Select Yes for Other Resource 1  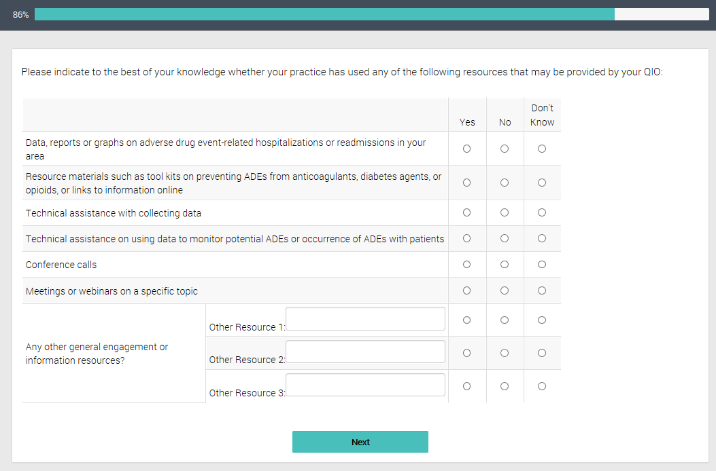pyautogui.click(x=466, y=320)
